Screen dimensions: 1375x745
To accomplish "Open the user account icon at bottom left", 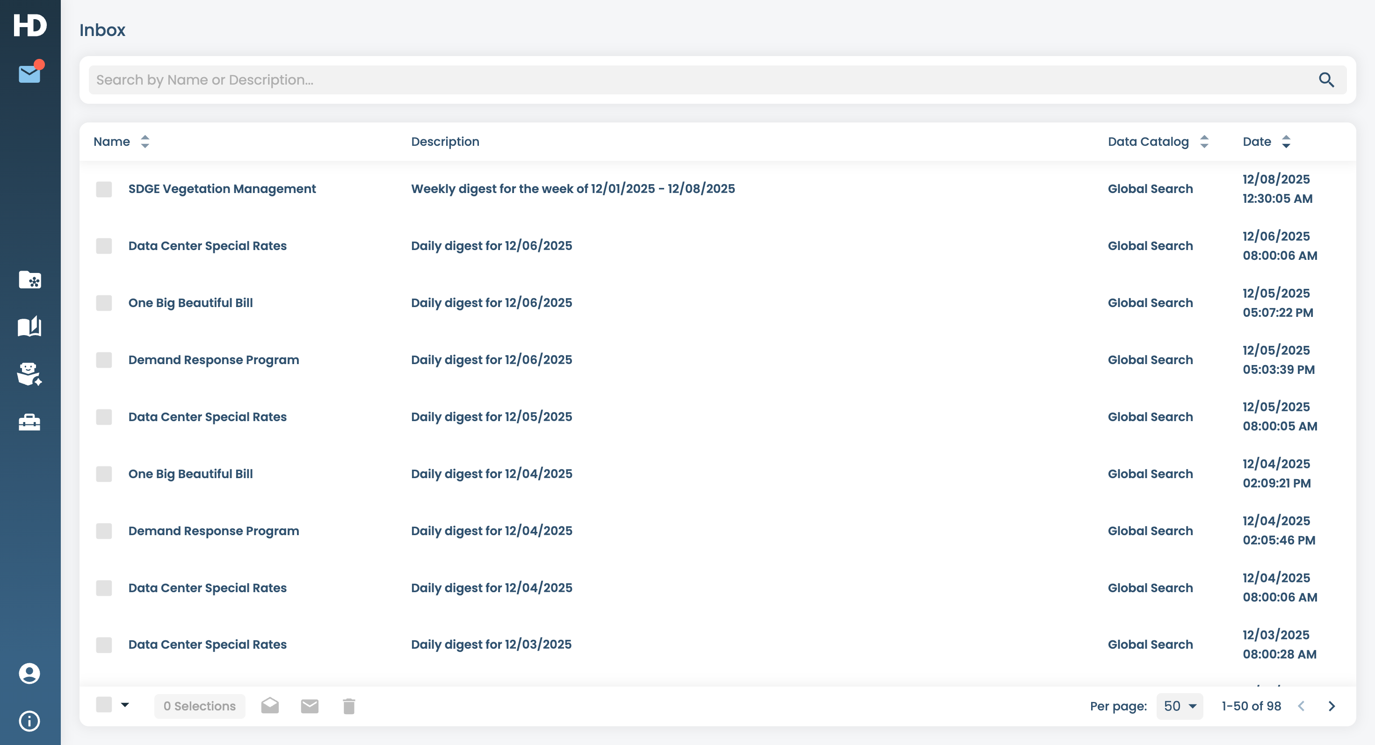I will tap(29, 673).
